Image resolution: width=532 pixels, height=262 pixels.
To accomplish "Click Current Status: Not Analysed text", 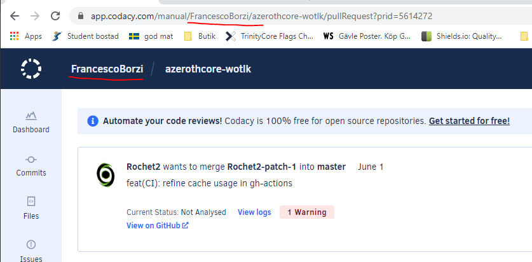I will pyautogui.click(x=176, y=212).
